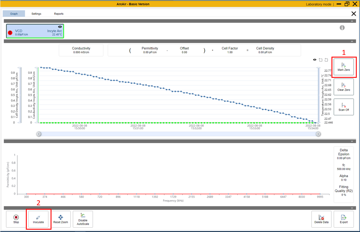Toggle eye icon on VCD sensor card
Viewport: 360px width, 232px height.
coord(60,27)
